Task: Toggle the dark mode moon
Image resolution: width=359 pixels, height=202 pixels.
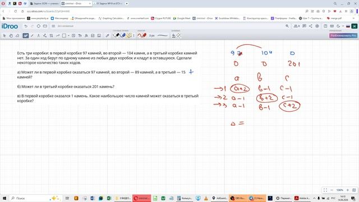Action: point(338,26)
